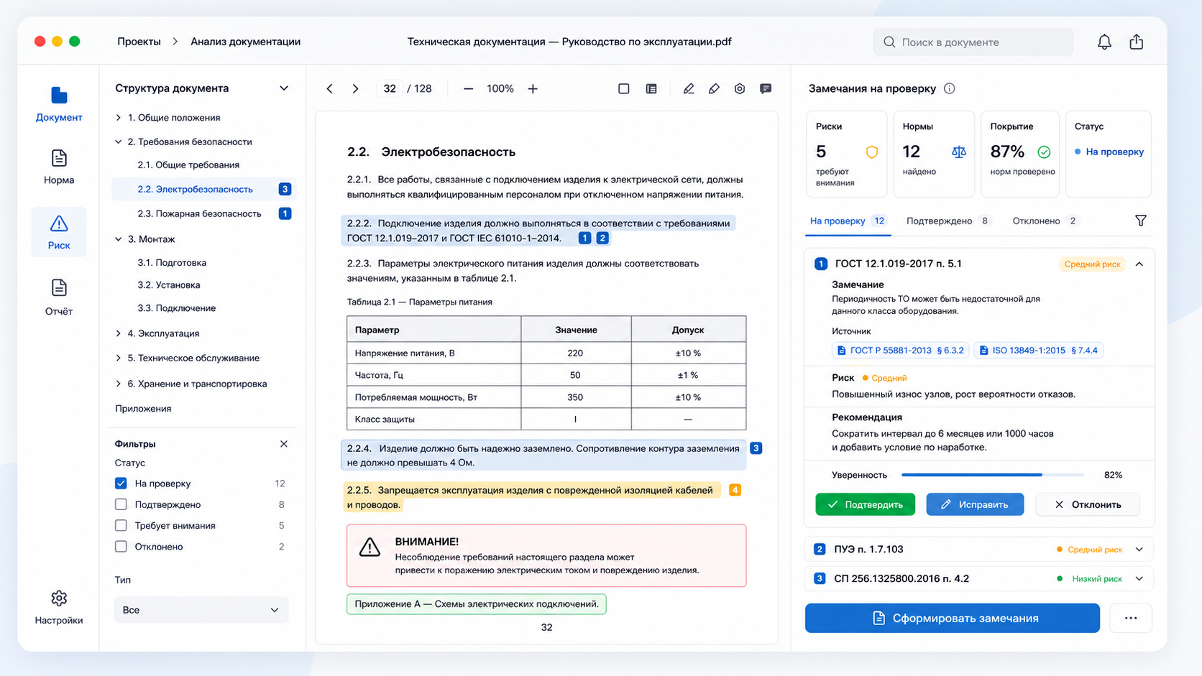
Task: Expand the ПУЭ п. 1.7.103 remark
Action: click(1139, 550)
